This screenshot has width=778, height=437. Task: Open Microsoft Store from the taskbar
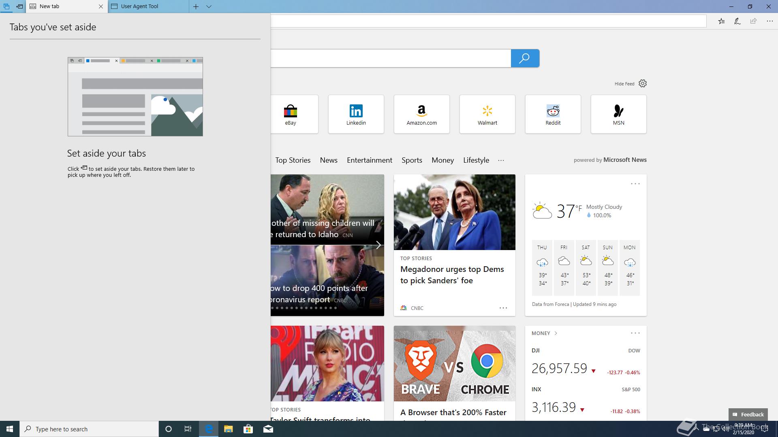tap(248, 429)
